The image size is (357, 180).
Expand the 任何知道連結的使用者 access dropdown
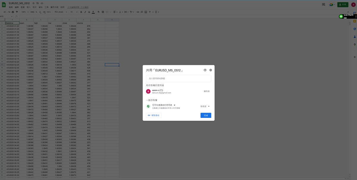tap(175, 105)
